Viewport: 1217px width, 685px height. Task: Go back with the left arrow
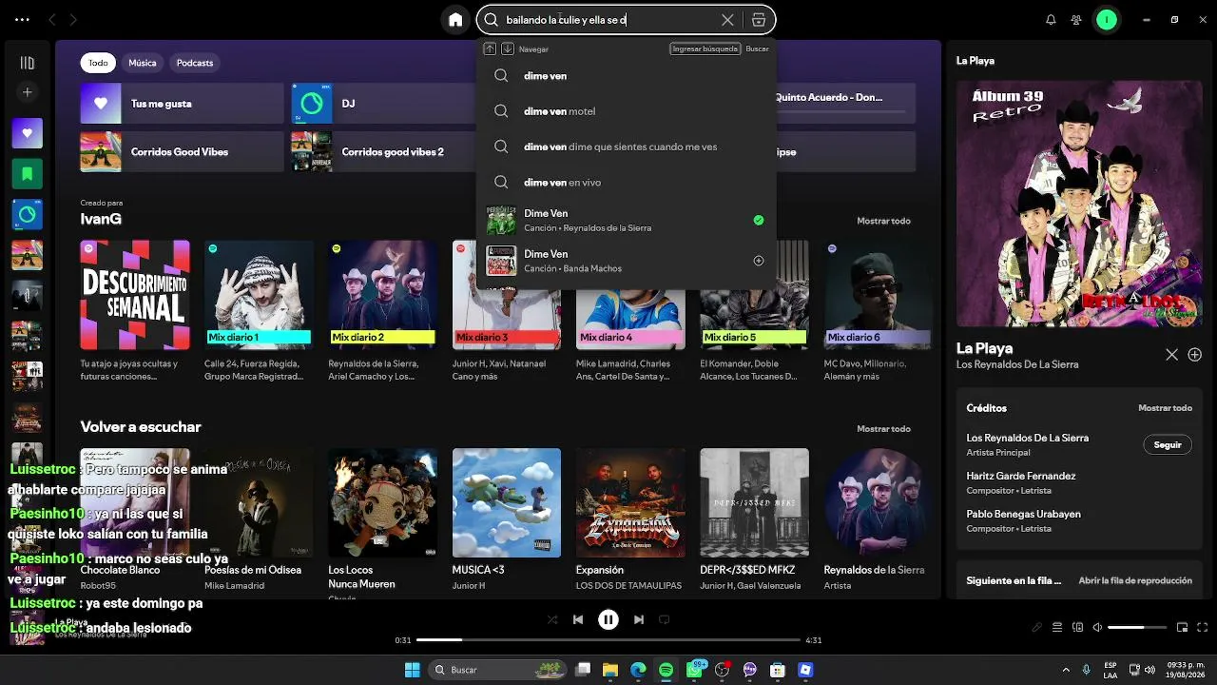pos(51,19)
